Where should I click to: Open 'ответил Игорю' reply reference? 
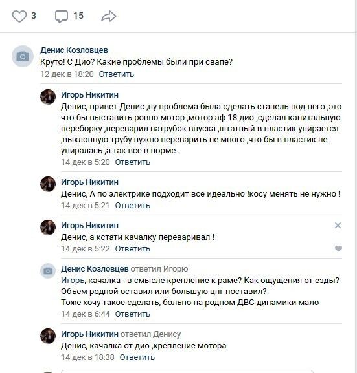pos(159,269)
